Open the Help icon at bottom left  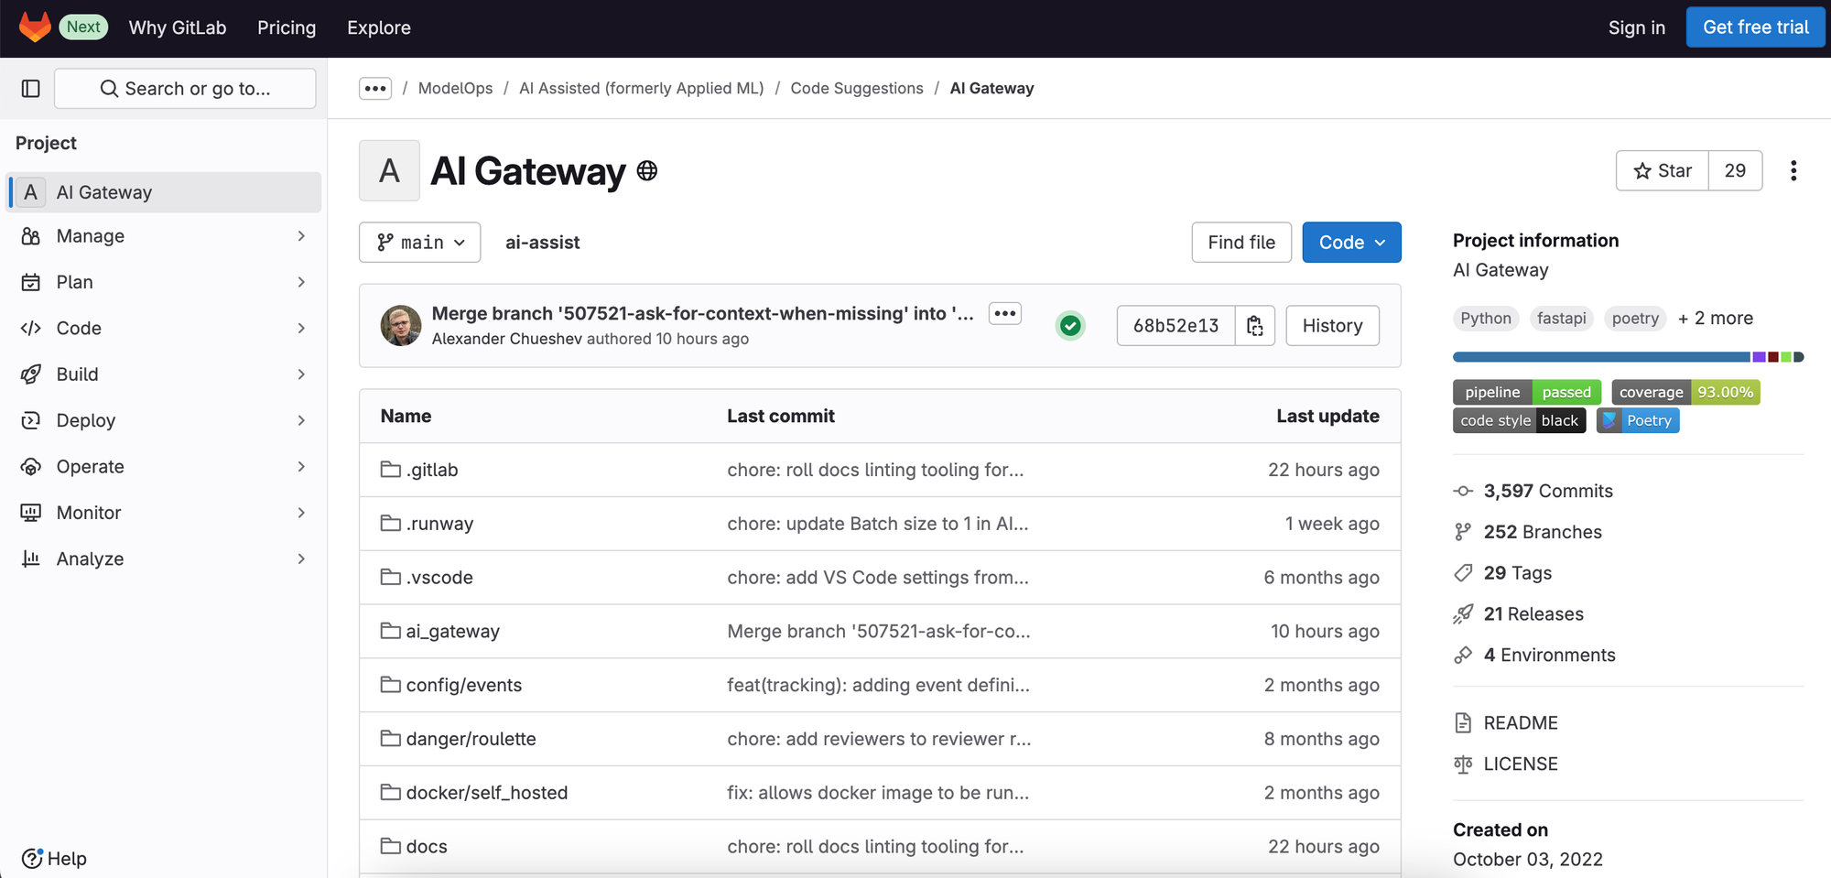click(x=34, y=858)
